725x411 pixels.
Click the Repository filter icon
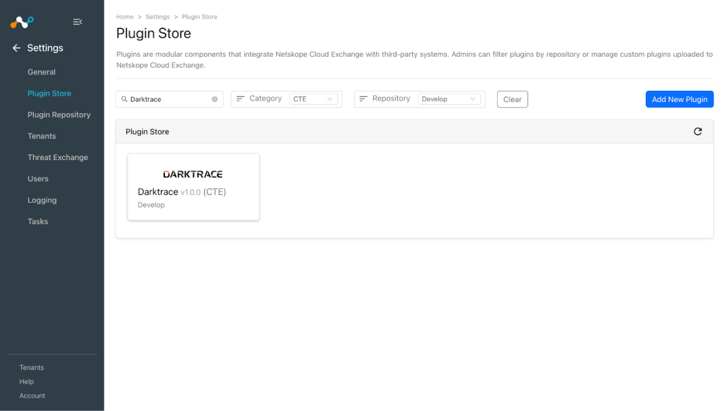[363, 98]
